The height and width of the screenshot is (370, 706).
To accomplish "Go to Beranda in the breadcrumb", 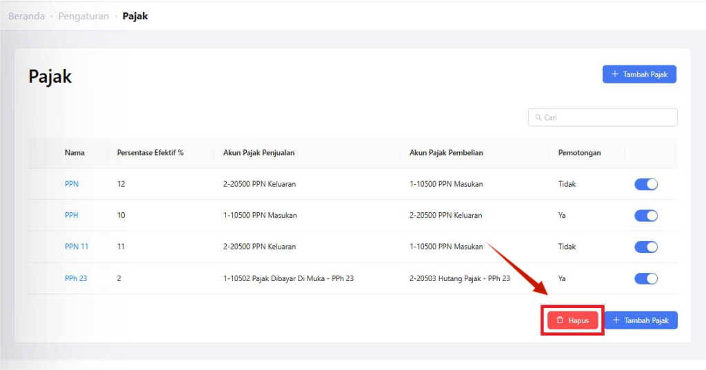I will click(26, 16).
